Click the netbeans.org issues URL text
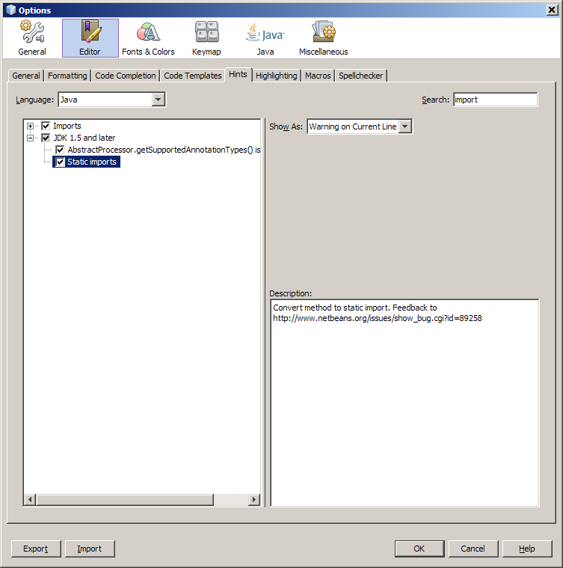The image size is (563, 568). 378,318
